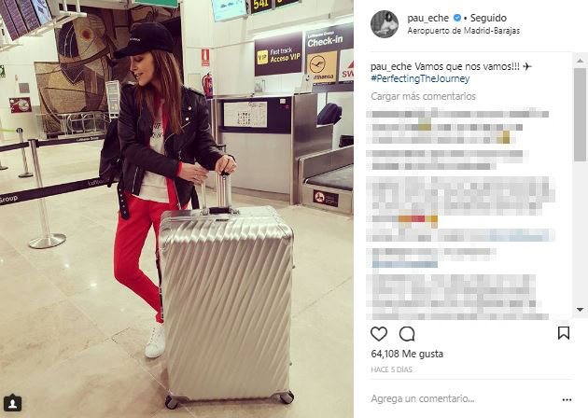
Task: Open pau_eche username in post header
Action: (427, 18)
